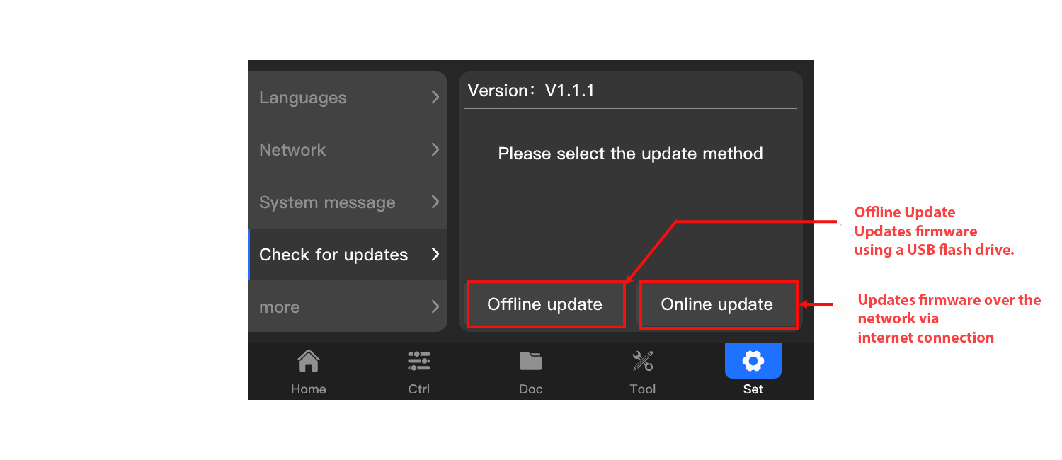
Task: Go to the Home screen icon
Action: coord(308,362)
